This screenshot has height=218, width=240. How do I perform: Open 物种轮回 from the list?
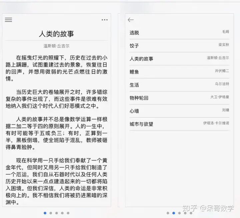139,98
